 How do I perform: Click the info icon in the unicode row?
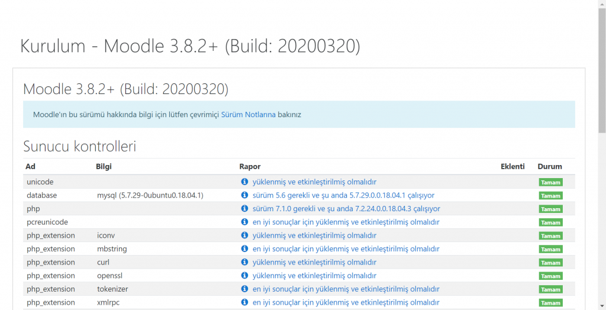[x=244, y=182]
